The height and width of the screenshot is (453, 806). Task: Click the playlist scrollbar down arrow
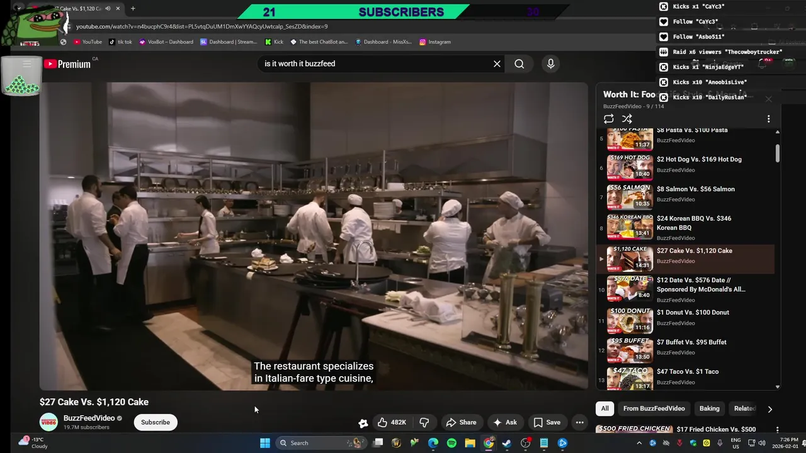click(778, 387)
